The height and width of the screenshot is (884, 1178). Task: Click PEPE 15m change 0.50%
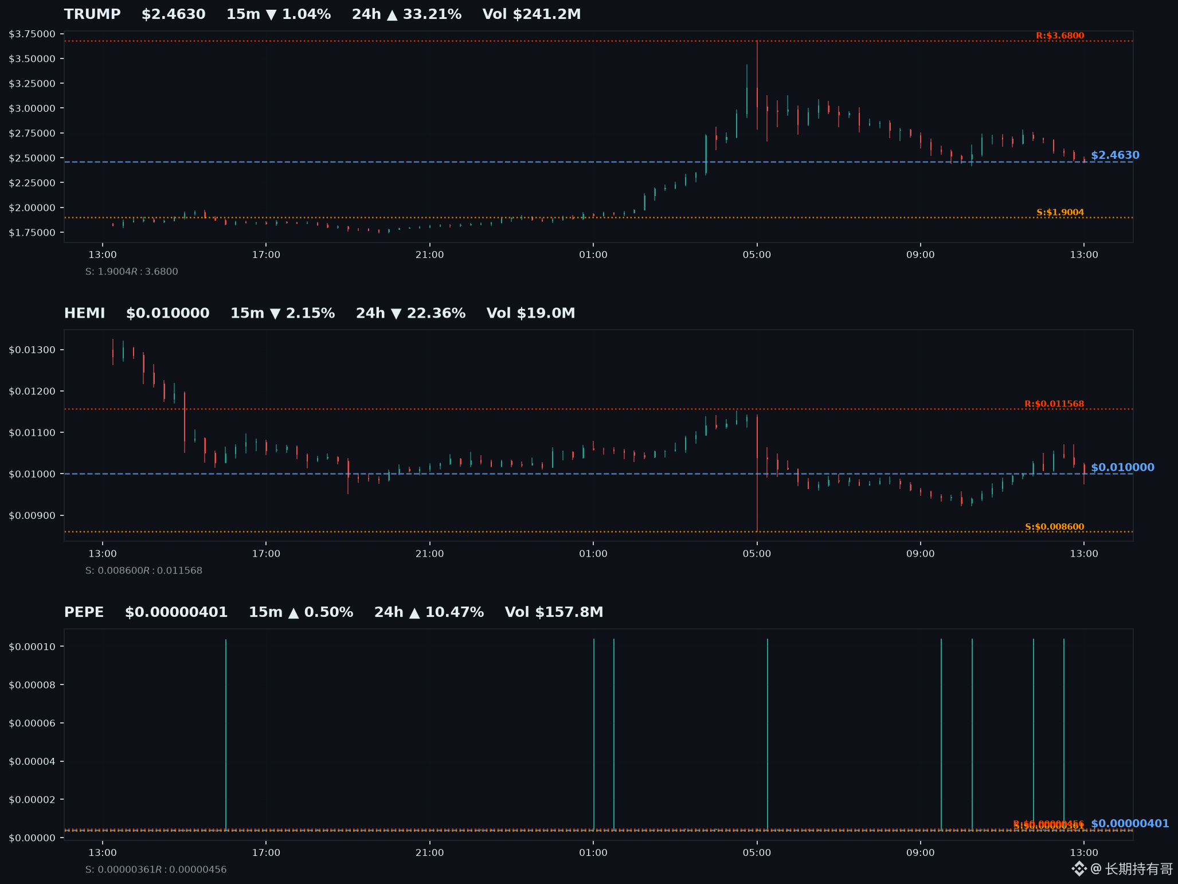301,613
